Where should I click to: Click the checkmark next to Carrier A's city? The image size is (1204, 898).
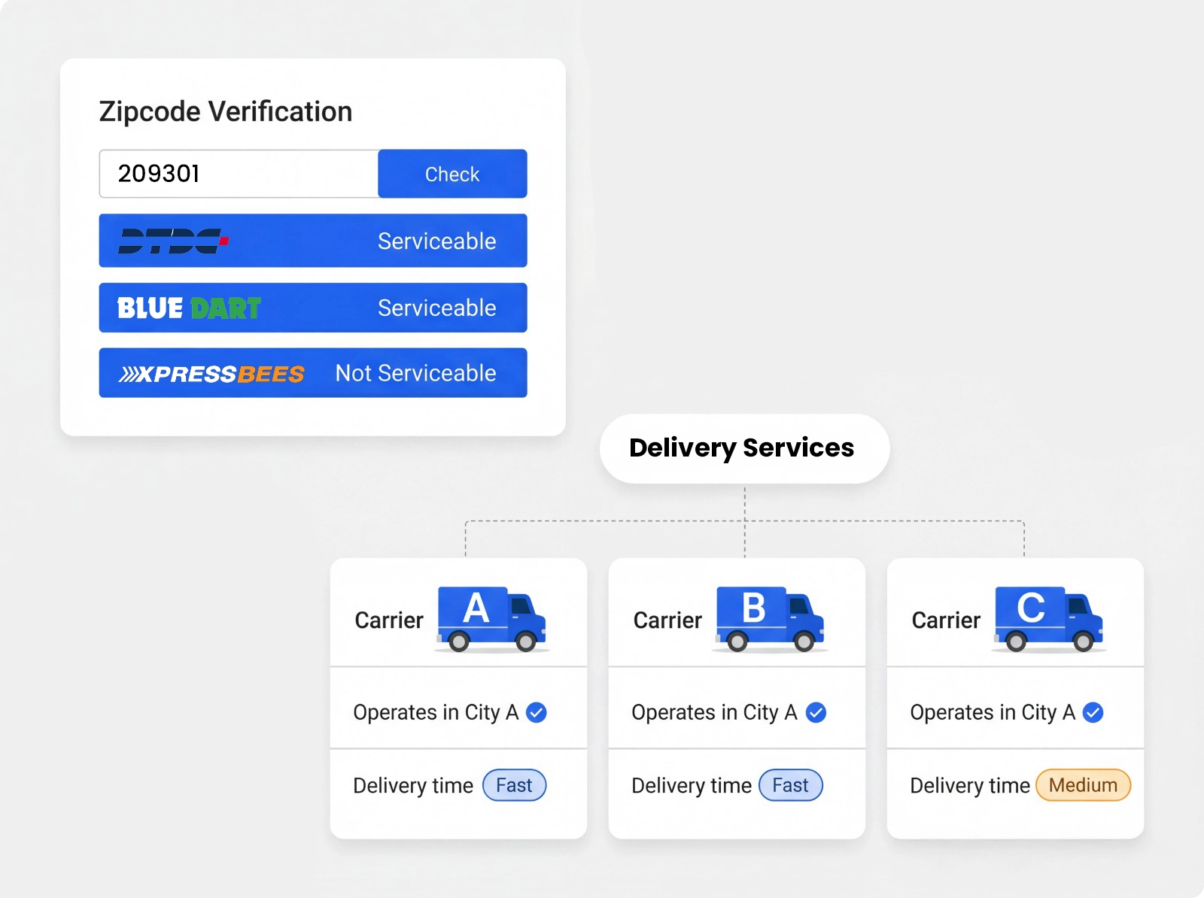click(x=537, y=712)
